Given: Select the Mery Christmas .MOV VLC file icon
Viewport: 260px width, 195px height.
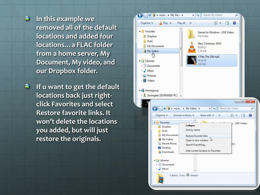Looking at the screenshot, I should click(x=192, y=47).
